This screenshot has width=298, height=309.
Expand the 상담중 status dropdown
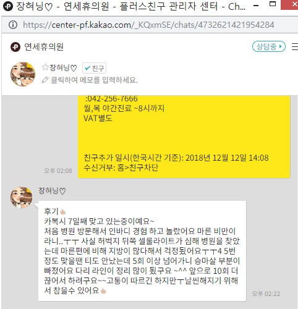tap(269, 46)
